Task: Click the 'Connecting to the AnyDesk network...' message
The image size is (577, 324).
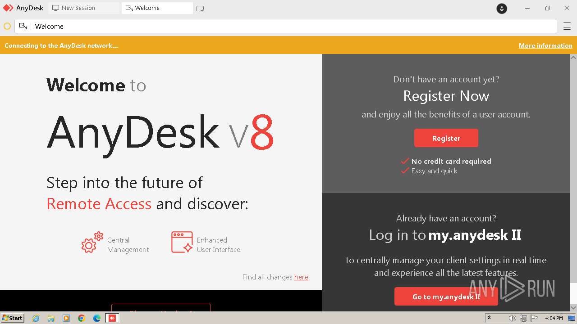Action: [61, 45]
